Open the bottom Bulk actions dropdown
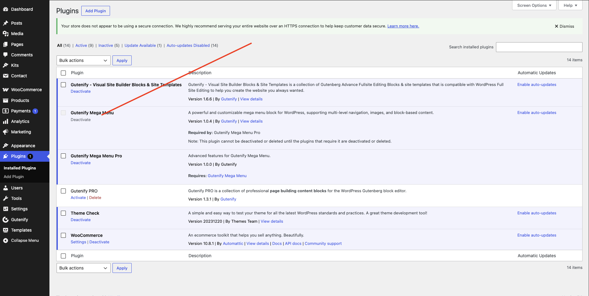This screenshot has width=589, height=296. [83, 268]
